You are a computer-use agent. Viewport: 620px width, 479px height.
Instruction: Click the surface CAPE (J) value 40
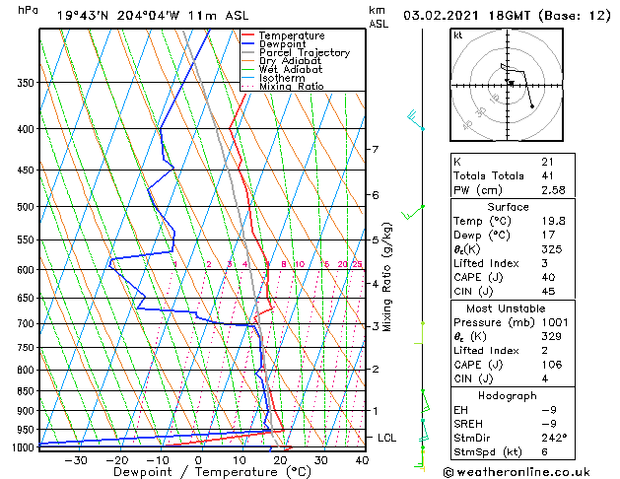point(548,277)
